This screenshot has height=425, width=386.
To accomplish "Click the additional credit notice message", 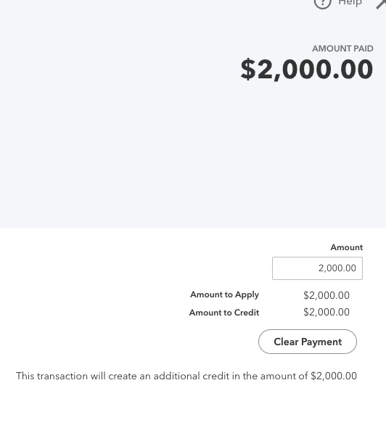I will (186, 376).
